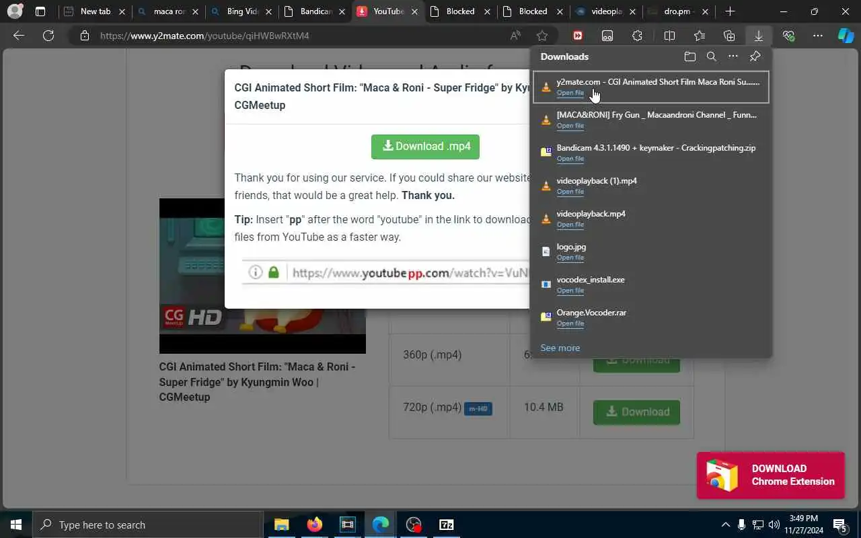Open network status icon in tray
Image resolution: width=861 pixels, height=538 pixels.
coord(758,525)
